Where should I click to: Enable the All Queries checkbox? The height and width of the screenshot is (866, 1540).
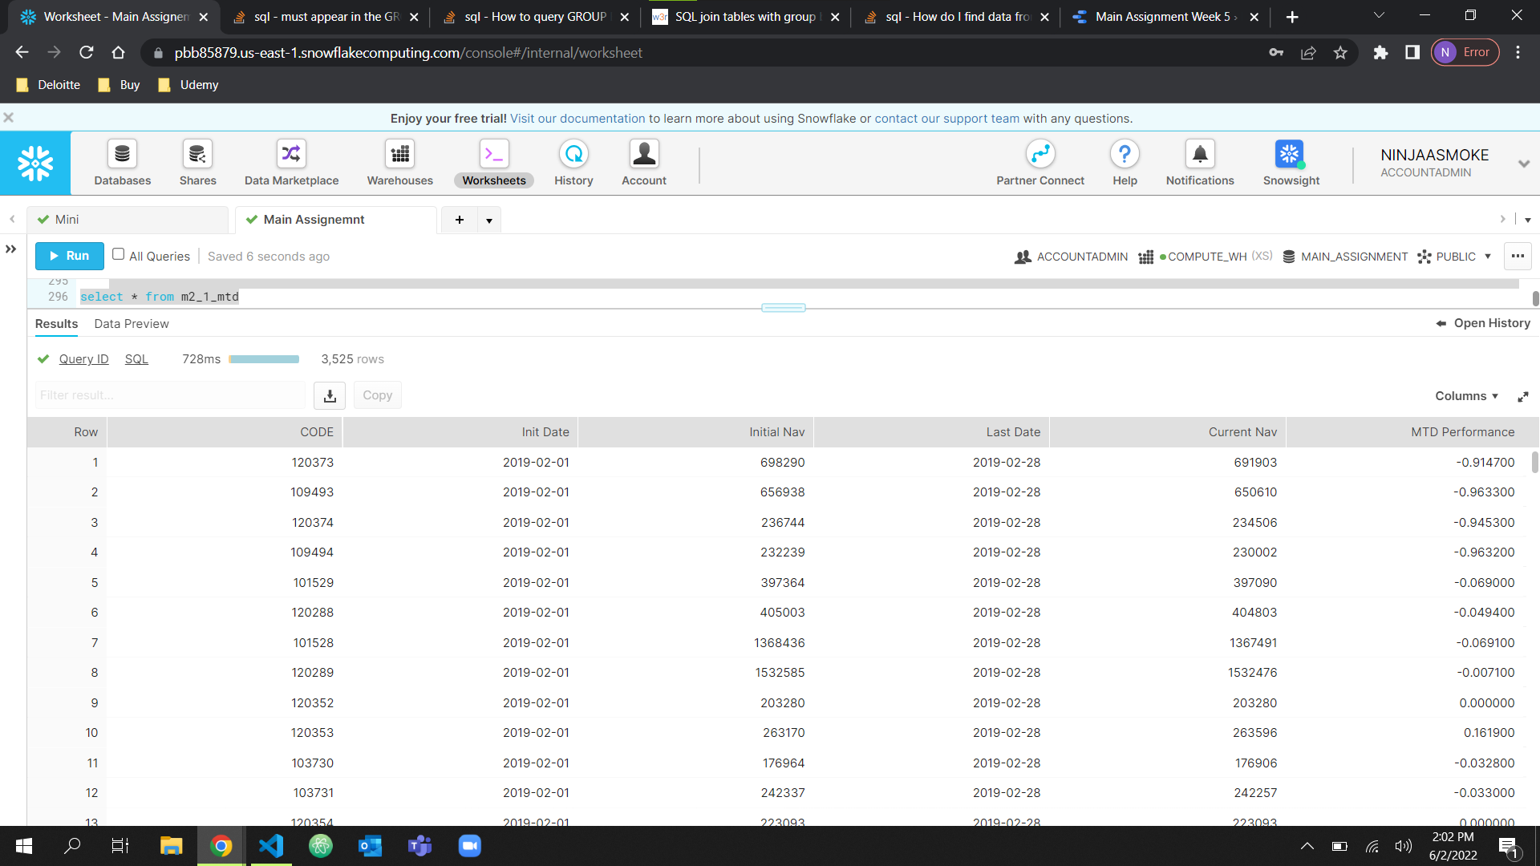click(x=118, y=255)
